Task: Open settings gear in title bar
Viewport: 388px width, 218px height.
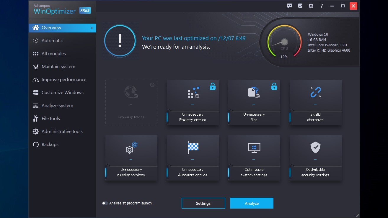Action: click(x=311, y=6)
